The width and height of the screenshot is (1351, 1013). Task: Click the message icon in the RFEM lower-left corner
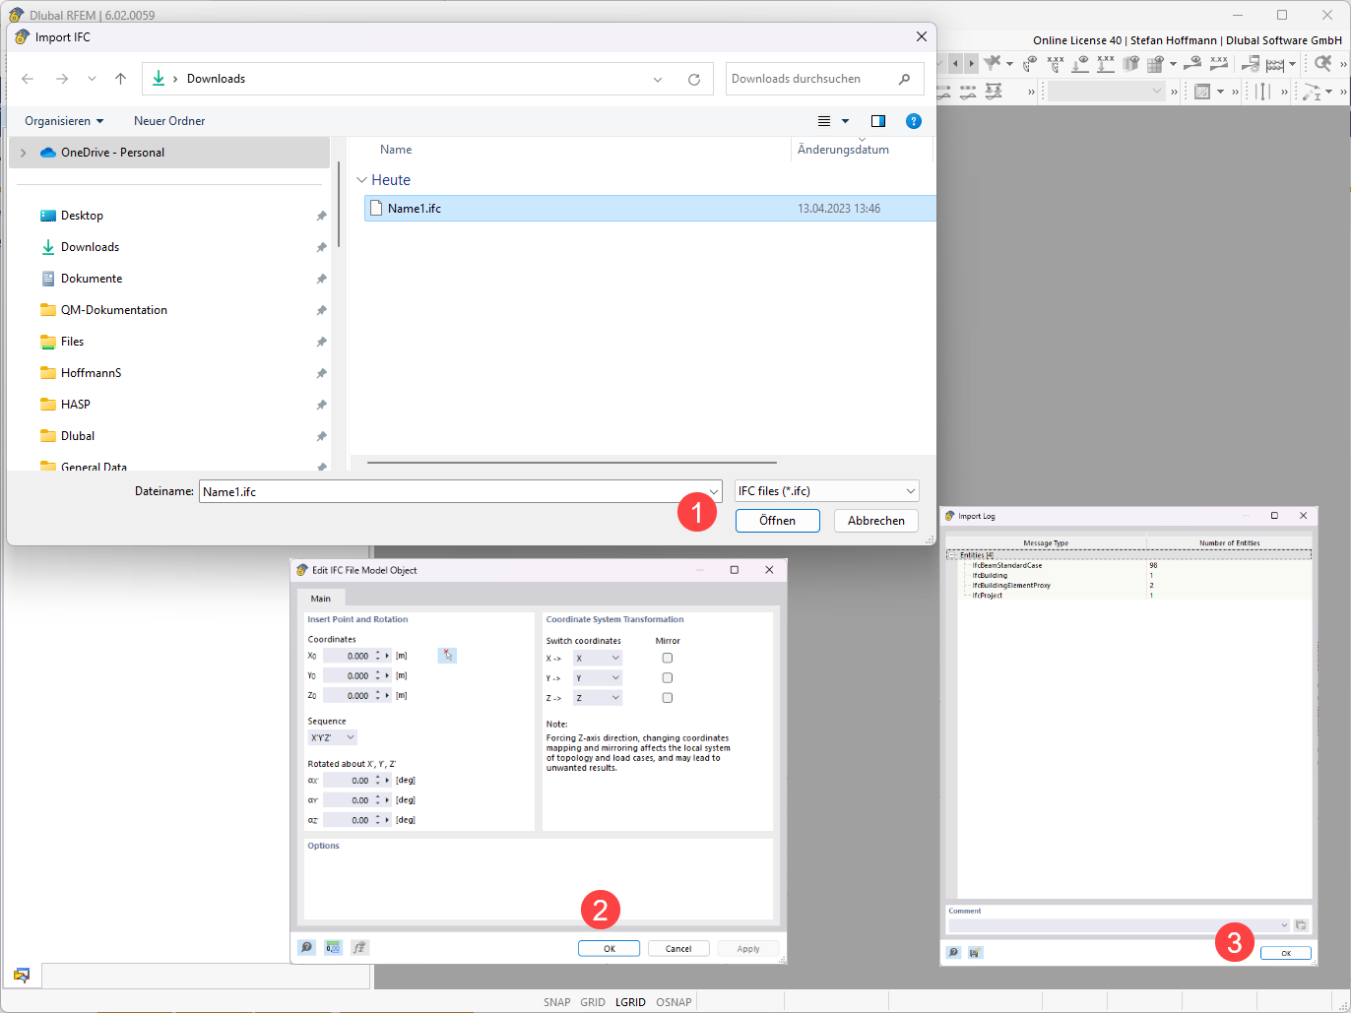click(22, 976)
